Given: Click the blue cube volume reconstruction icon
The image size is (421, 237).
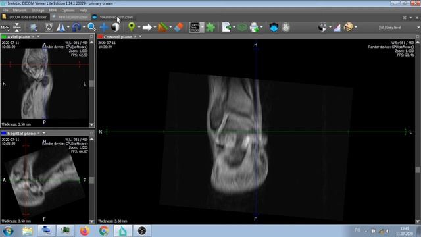Looking at the screenshot, I should 274,27.
